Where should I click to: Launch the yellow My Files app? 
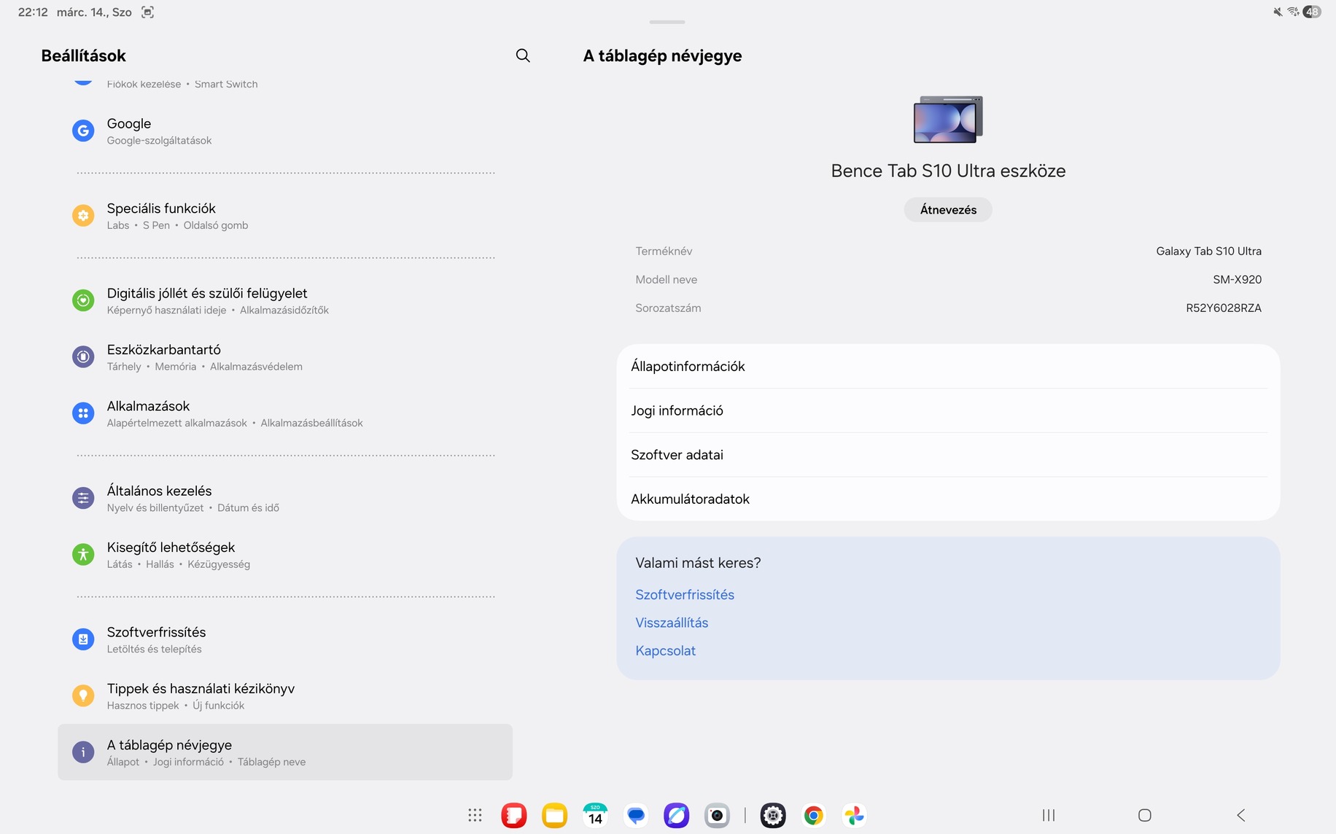tap(555, 815)
